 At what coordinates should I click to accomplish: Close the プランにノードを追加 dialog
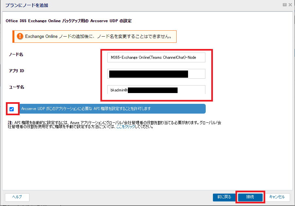pos(290,5)
